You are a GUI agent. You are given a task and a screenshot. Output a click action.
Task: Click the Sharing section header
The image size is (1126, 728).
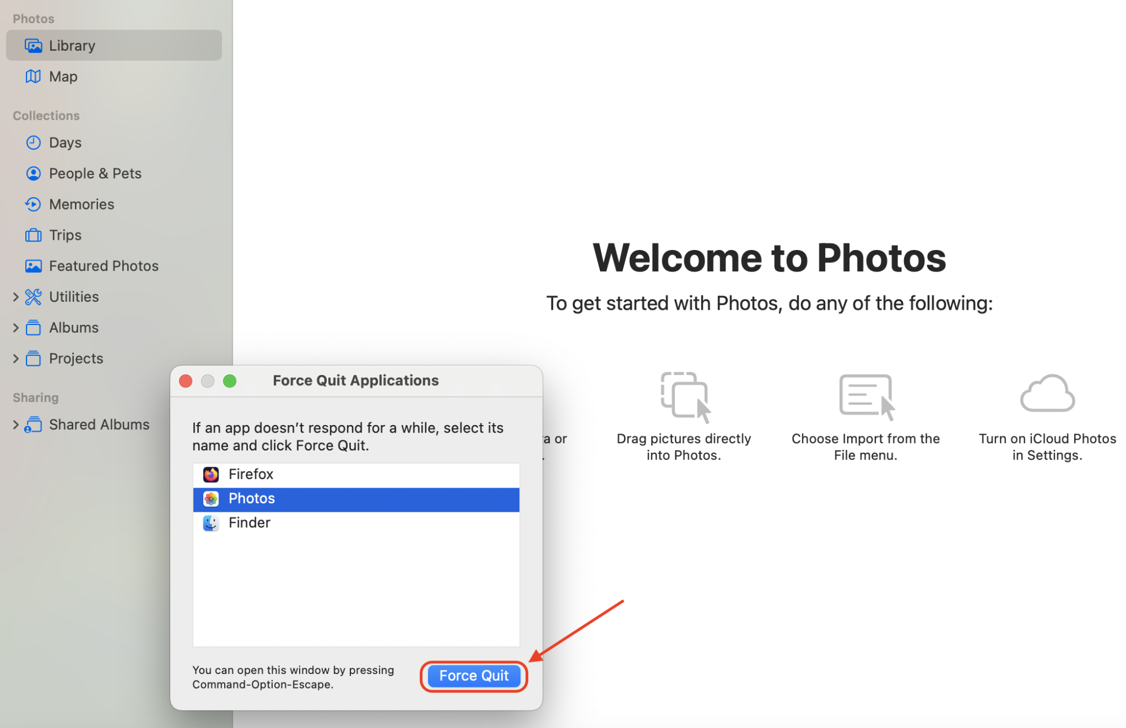pos(35,397)
